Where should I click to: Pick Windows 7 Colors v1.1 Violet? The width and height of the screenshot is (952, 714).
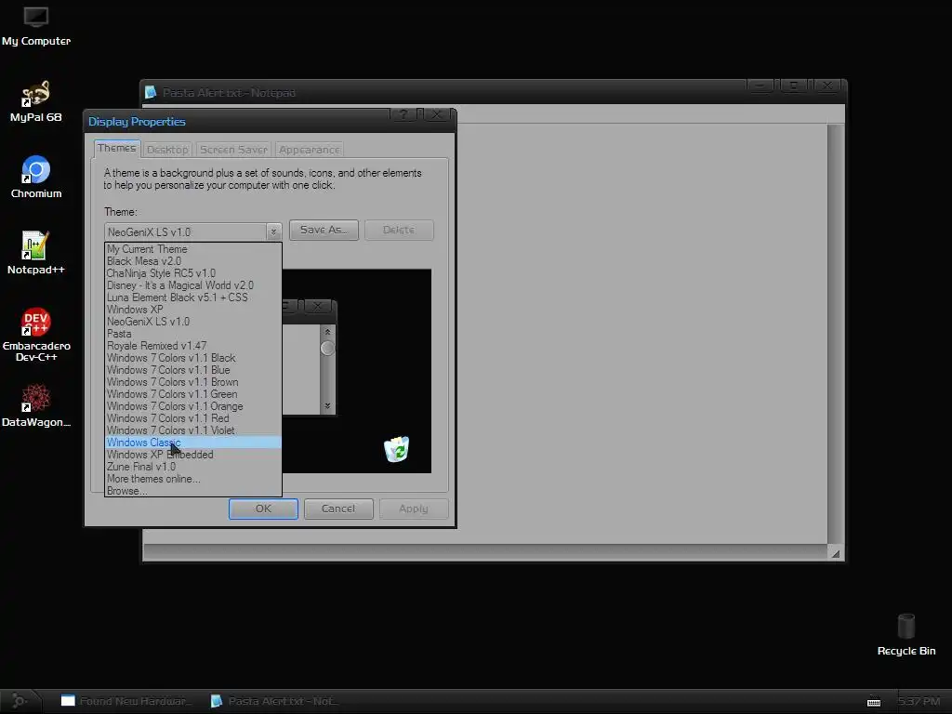click(193, 430)
